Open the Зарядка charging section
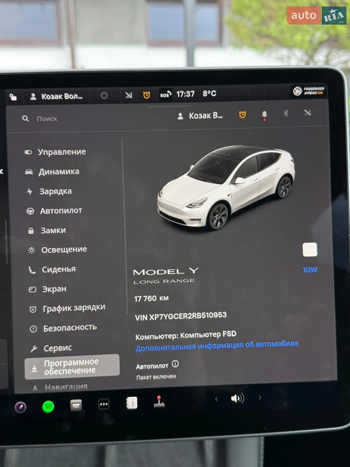This screenshot has width=350, height=467. click(49, 191)
